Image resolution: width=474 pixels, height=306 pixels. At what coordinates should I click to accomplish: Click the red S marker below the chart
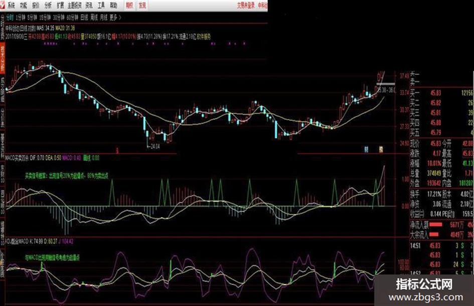click(x=117, y=150)
